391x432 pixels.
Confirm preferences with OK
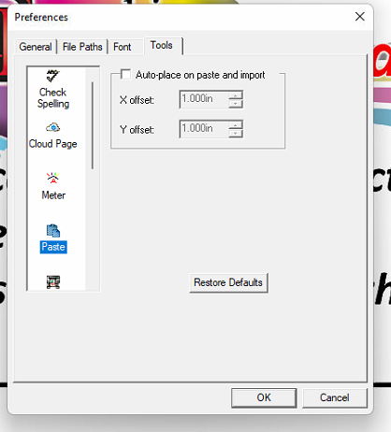pos(264,397)
